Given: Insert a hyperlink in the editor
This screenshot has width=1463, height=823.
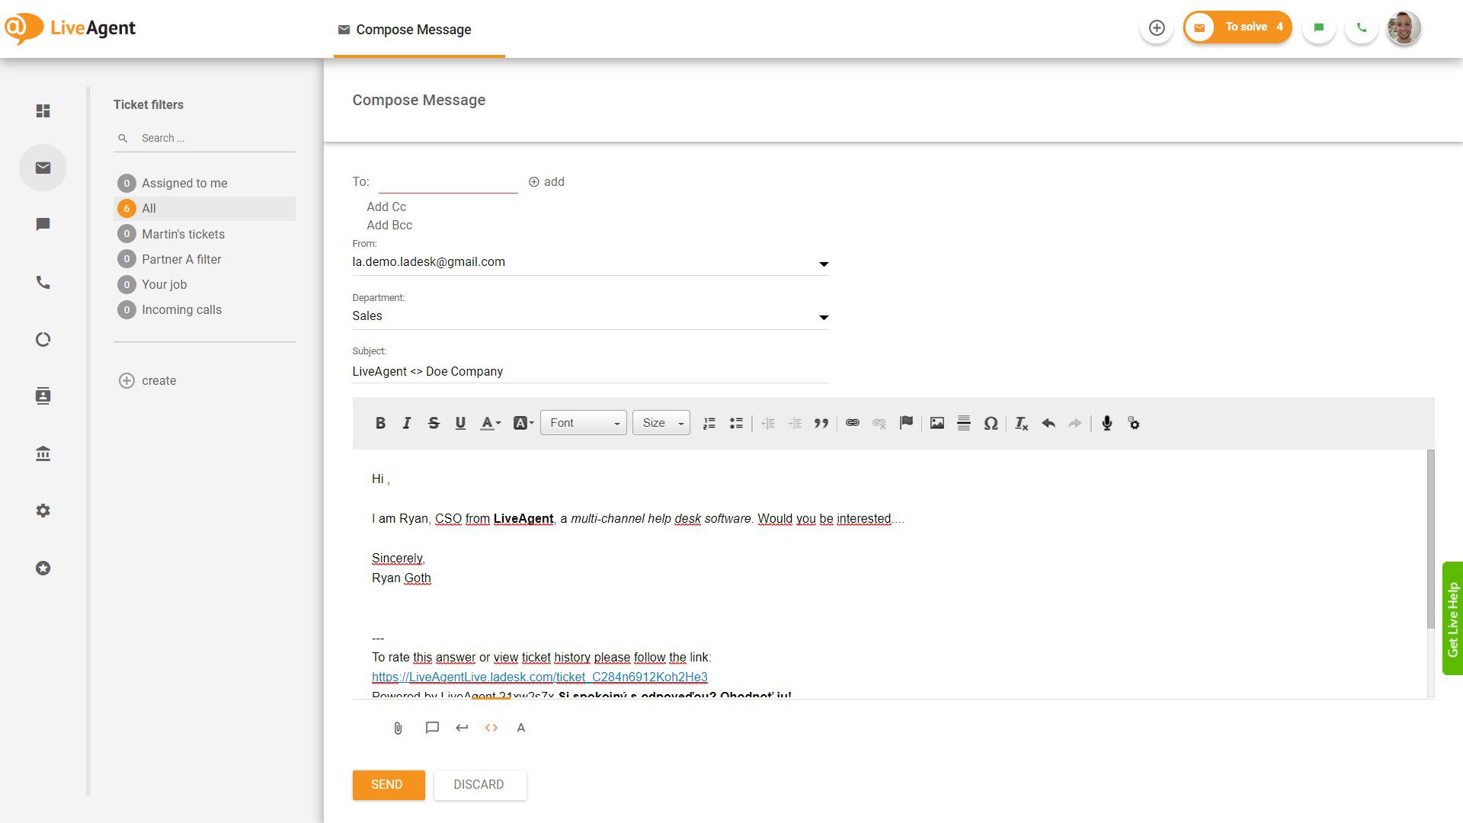Looking at the screenshot, I should click(853, 423).
